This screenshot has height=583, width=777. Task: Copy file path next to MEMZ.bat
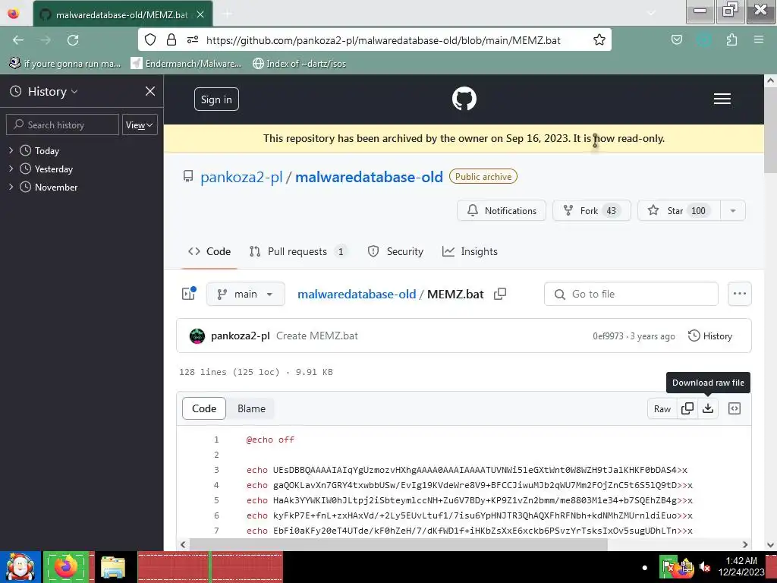tap(500, 294)
